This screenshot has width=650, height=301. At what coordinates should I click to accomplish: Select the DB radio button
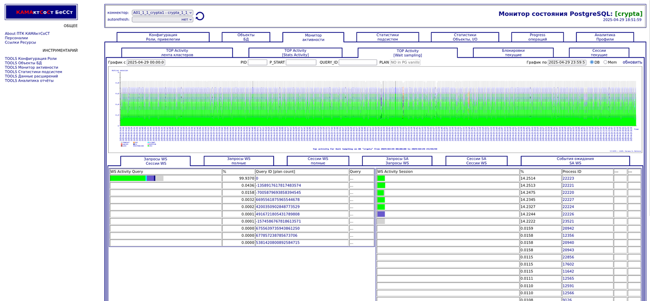pos(591,62)
